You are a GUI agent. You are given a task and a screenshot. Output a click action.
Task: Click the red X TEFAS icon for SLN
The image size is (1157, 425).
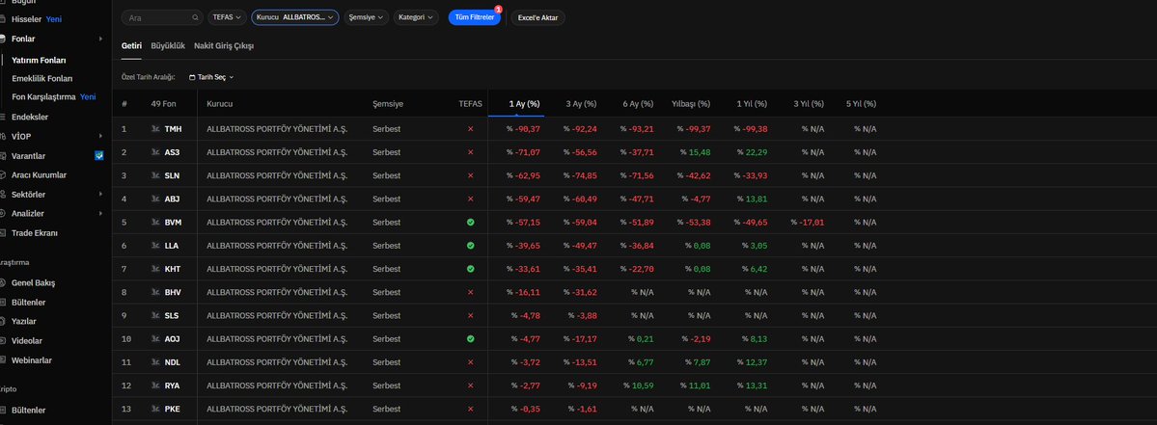471,176
